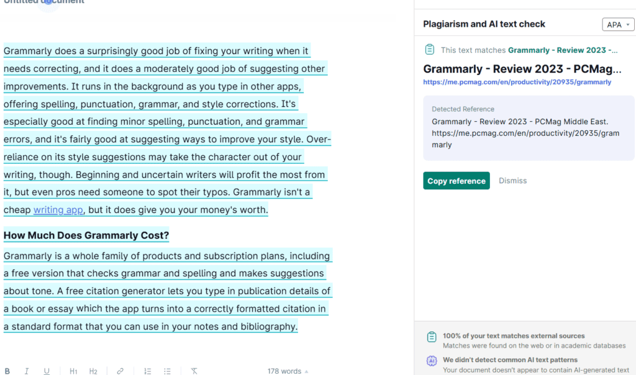Click the Grammarly - Review 2023 match title
The image size is (636, 375).
522,68
